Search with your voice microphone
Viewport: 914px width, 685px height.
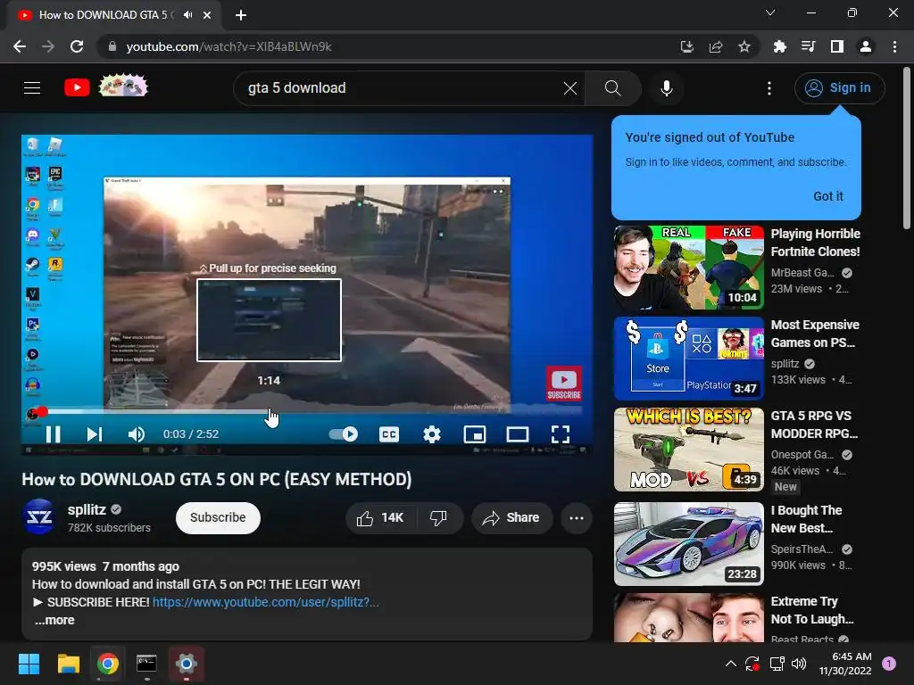pyautogui.click(x=666, y=88)
